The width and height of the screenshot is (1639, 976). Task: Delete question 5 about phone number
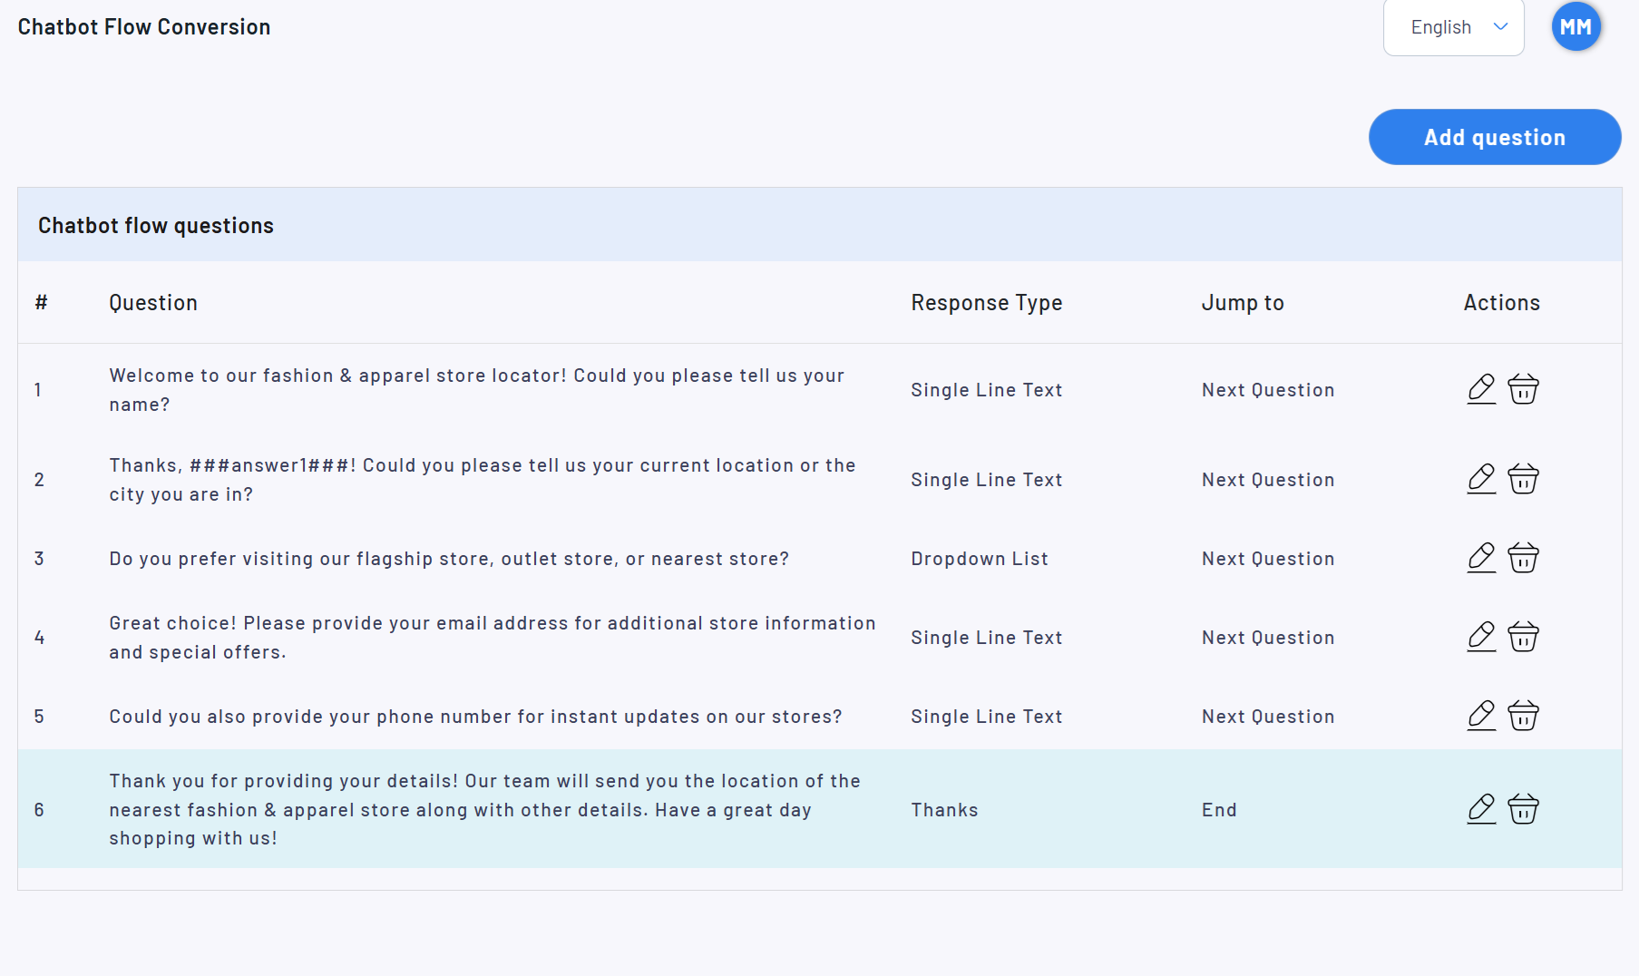[1523, 716]
